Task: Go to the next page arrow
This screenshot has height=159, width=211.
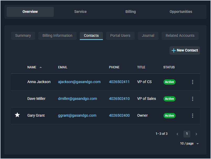Action: coord(196,134)
